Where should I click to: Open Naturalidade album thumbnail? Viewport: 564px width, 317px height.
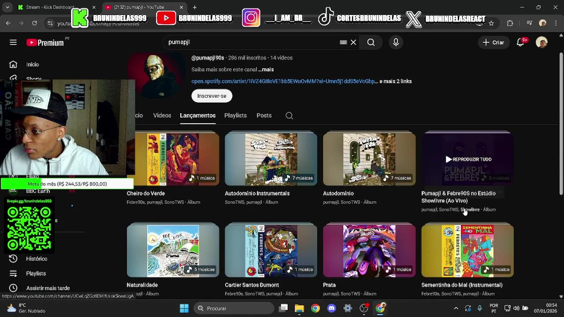tap(173, 251)
